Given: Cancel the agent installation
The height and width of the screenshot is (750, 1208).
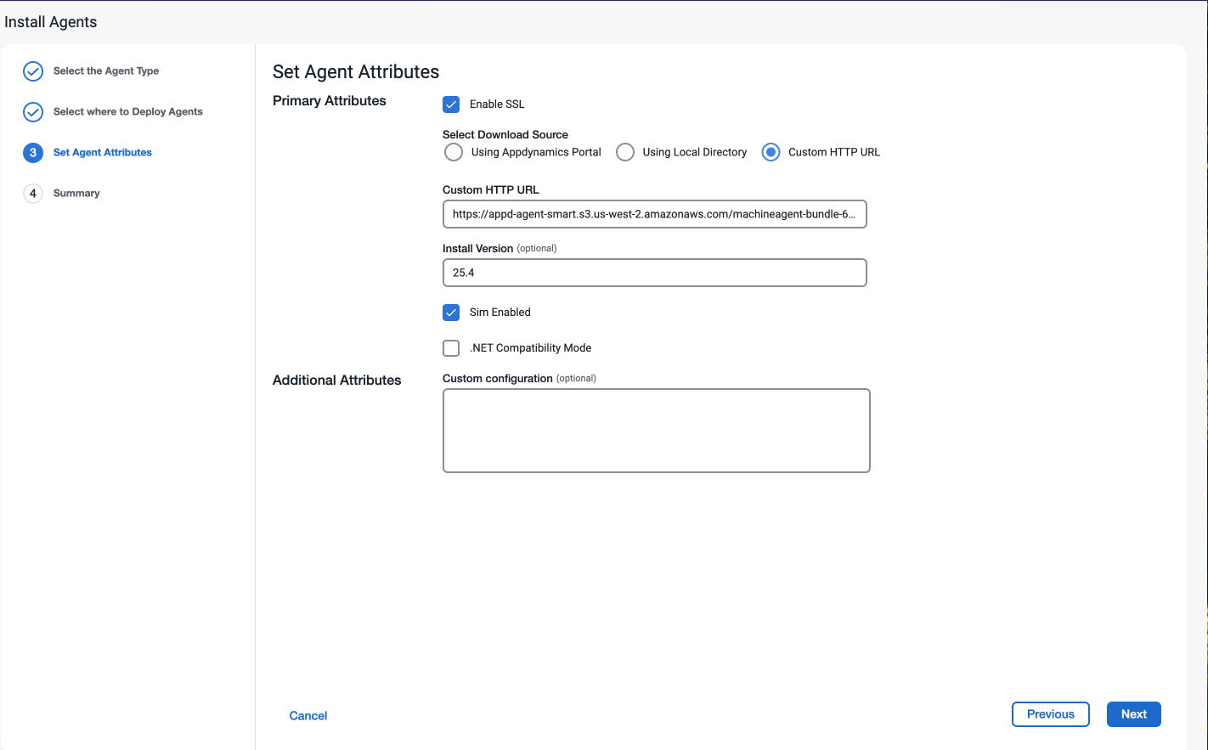Looking at the screenshot, I should click(x=308, y=715).
